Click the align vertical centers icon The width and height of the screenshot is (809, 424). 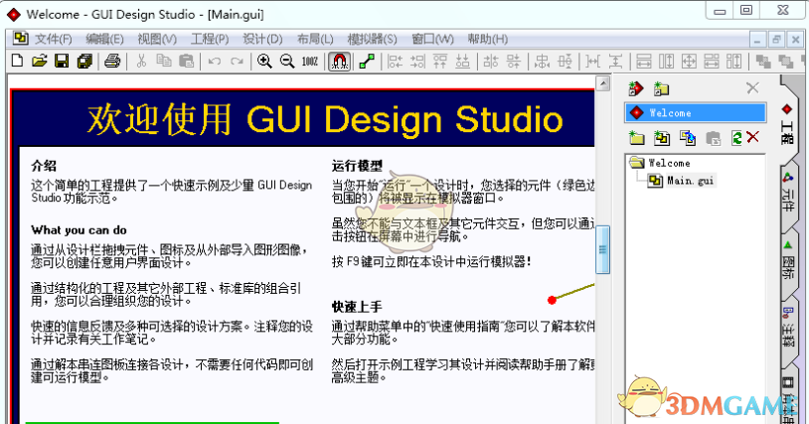click(x=491, y=62)
